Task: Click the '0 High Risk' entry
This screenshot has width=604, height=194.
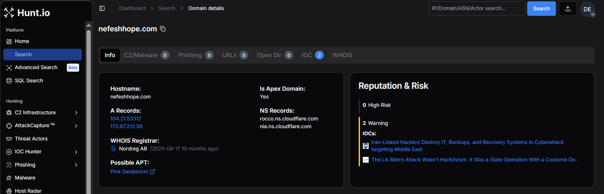Action: (376, 105)
